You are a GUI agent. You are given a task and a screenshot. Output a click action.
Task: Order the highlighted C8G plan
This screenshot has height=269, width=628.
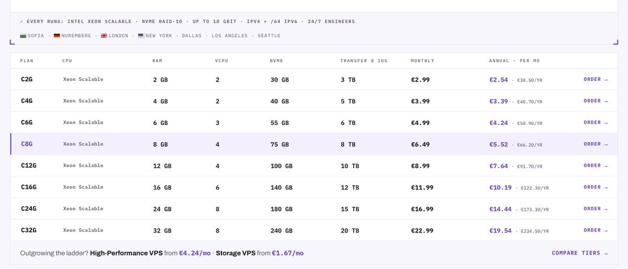tap(596, 144)
